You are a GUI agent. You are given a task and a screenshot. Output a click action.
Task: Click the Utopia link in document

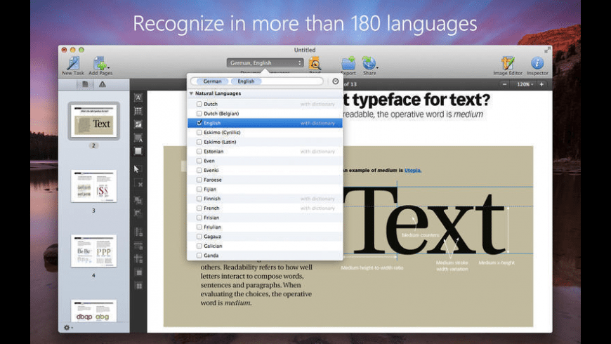coord(413,170)
